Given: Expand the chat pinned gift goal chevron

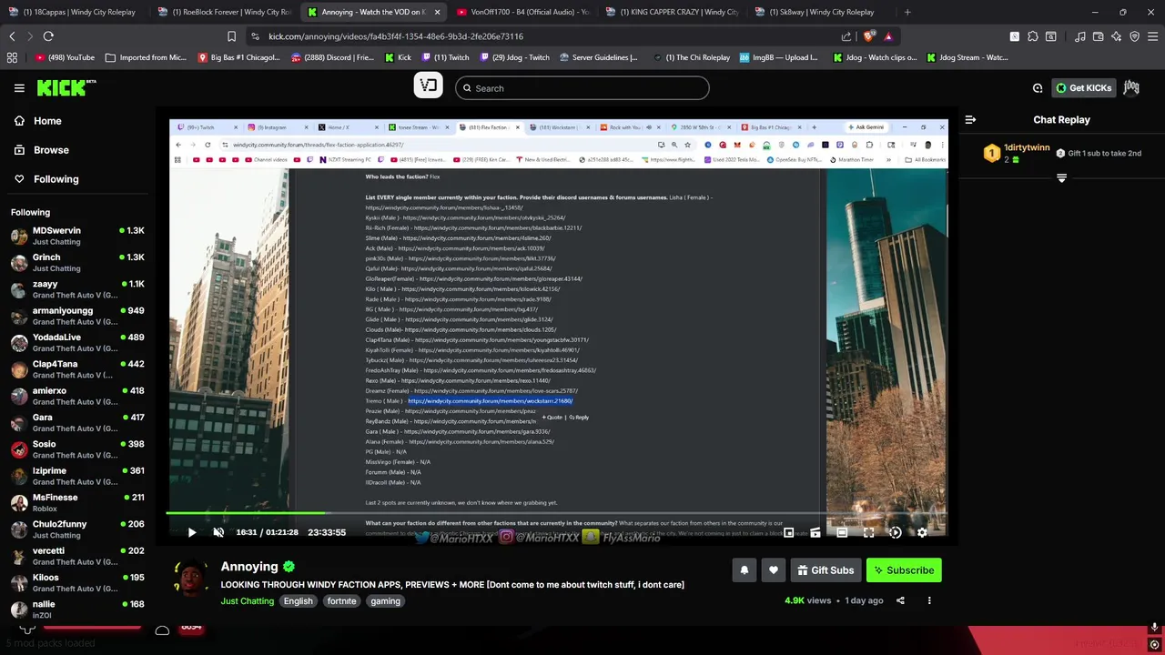Looking at the screenshot, I should tap(1061, 178).
